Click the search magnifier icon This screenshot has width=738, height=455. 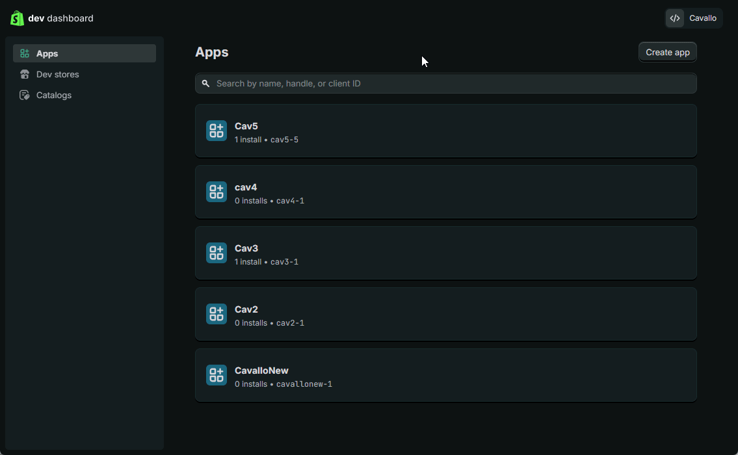tap(205, 84)
